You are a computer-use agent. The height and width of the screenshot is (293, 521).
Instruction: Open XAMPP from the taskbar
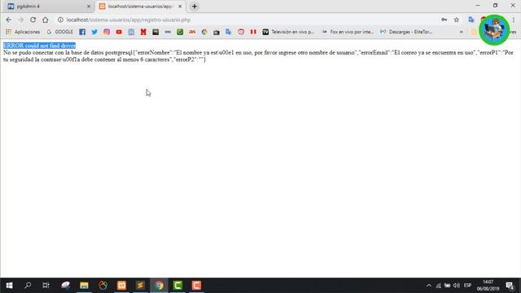(x=121, y=286)
